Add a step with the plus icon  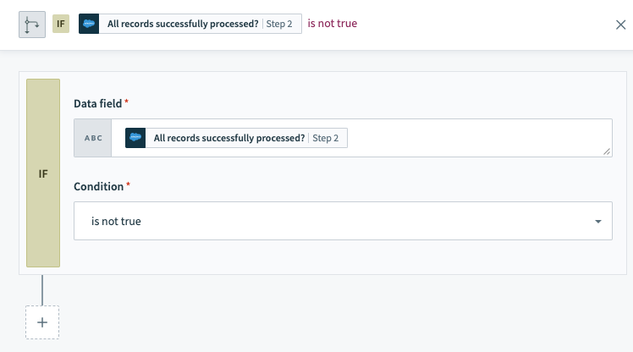click(x=42, y=322)
